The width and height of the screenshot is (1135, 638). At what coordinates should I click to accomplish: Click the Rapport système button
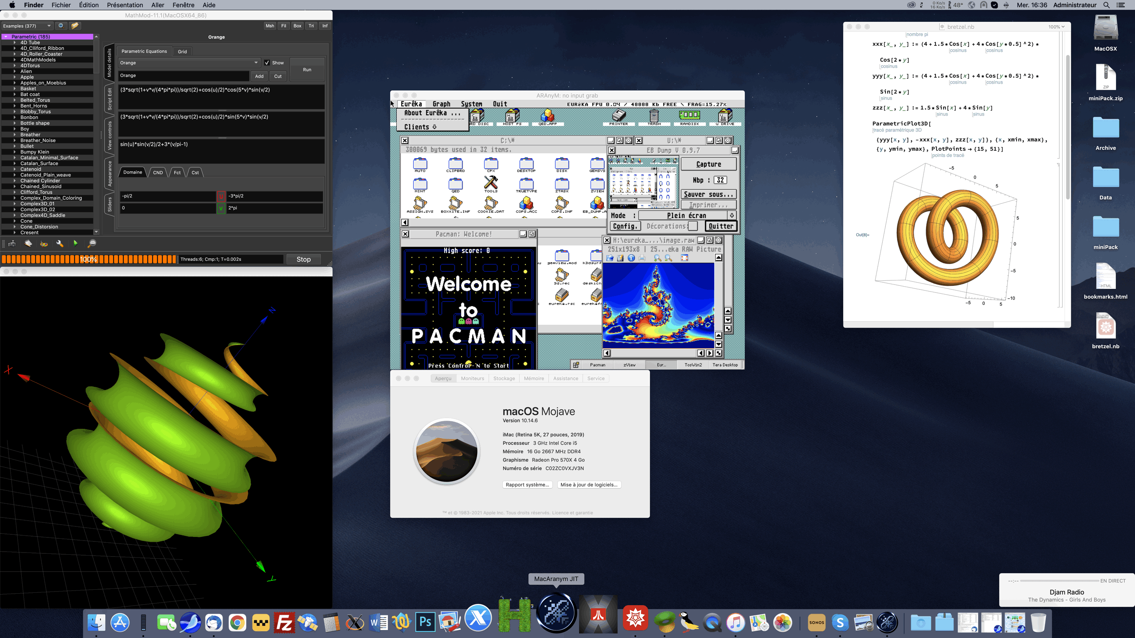(x=527, y=485)
